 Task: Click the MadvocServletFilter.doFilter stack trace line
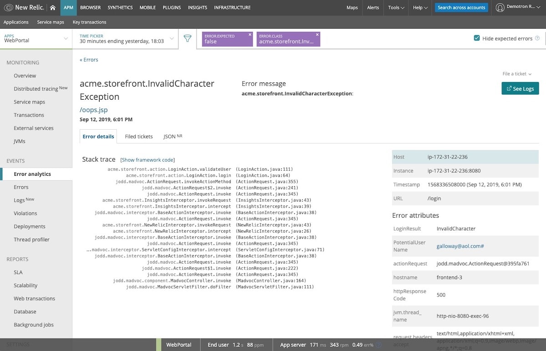tap(220, 287)
